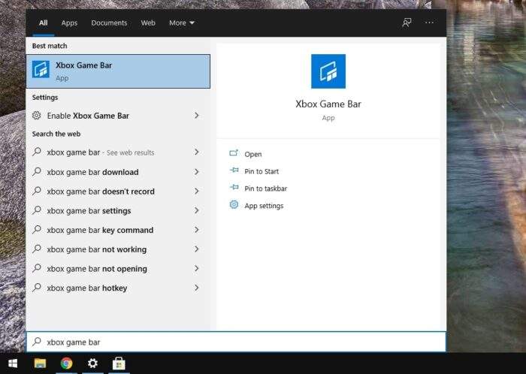Click search icon beside not opening suggestion
Screen dimensions: 526x374
tap(37, 268)
